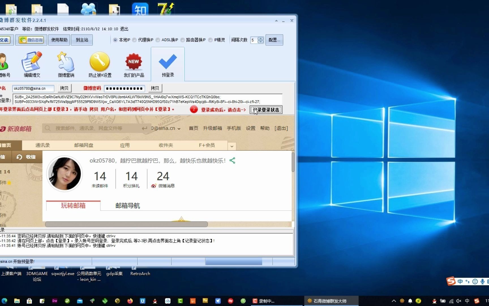The height and width of the screenshot is (306, 489).
Task: Click the [退出] link in Sina mail
Action: [281, 128]
